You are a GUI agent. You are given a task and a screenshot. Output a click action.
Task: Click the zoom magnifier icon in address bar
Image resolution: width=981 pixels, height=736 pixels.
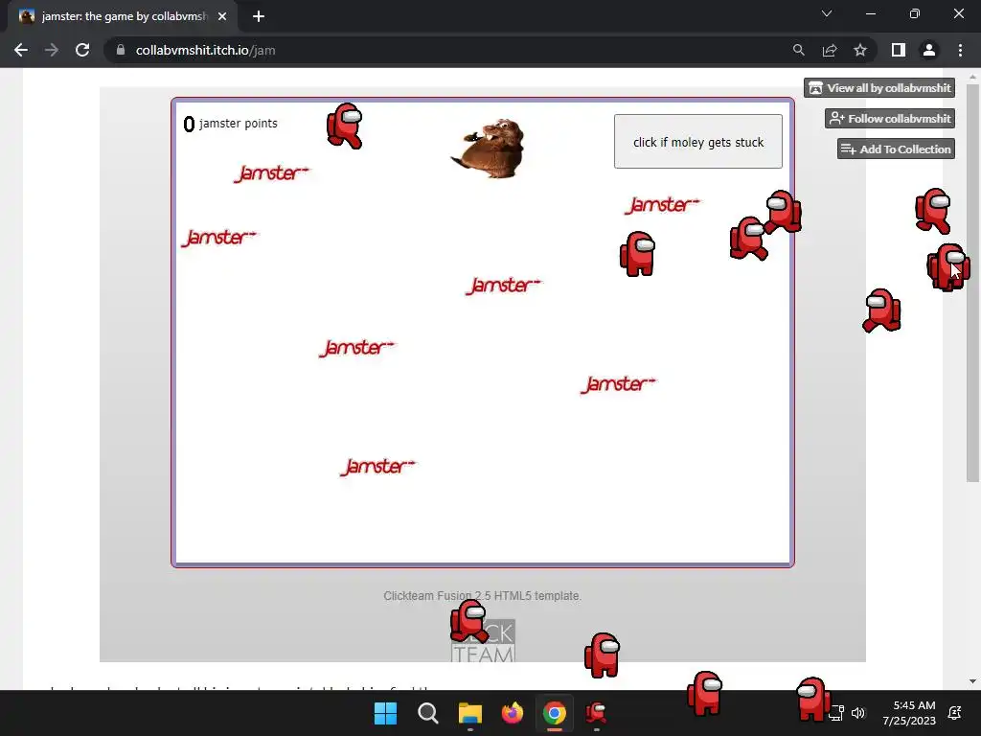point(799,50)
